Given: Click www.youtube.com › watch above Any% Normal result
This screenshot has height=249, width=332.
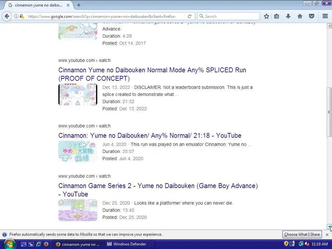Looking at the screenshot, I should (85, 126).
